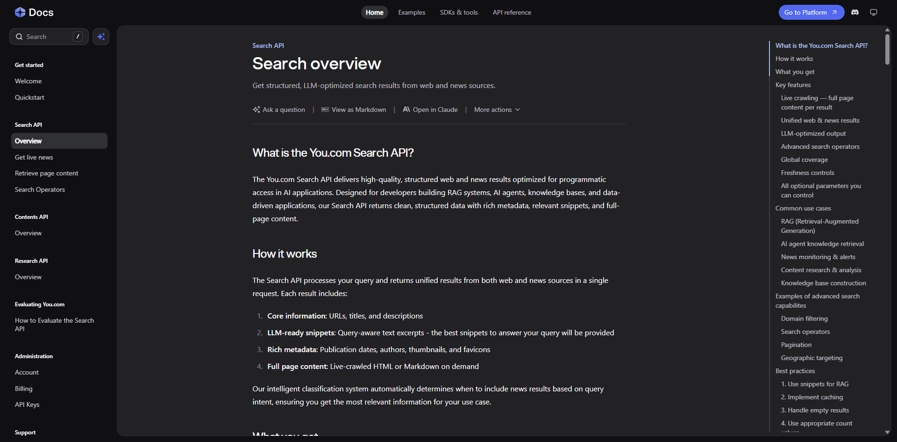Click the arrow on Go to Platform
The width and height of the screenshot is (897, 442).
pyautogui.click(x=834, y=12)
